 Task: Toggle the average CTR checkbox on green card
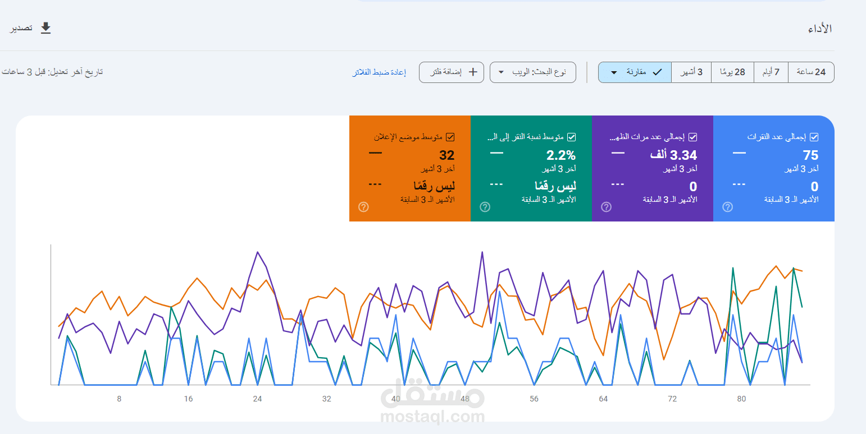pos(571,137)
